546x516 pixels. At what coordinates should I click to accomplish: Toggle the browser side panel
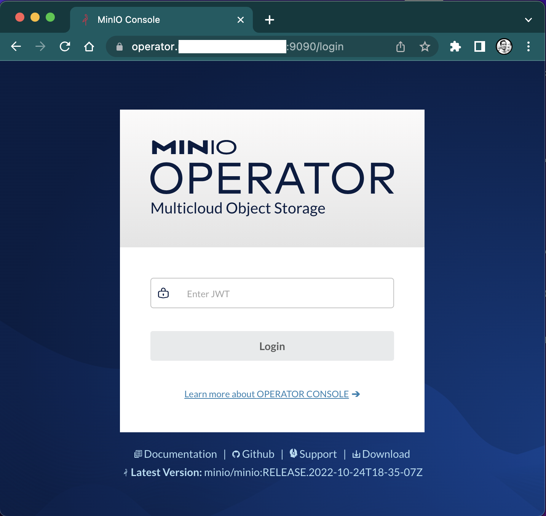pos(479,46)
